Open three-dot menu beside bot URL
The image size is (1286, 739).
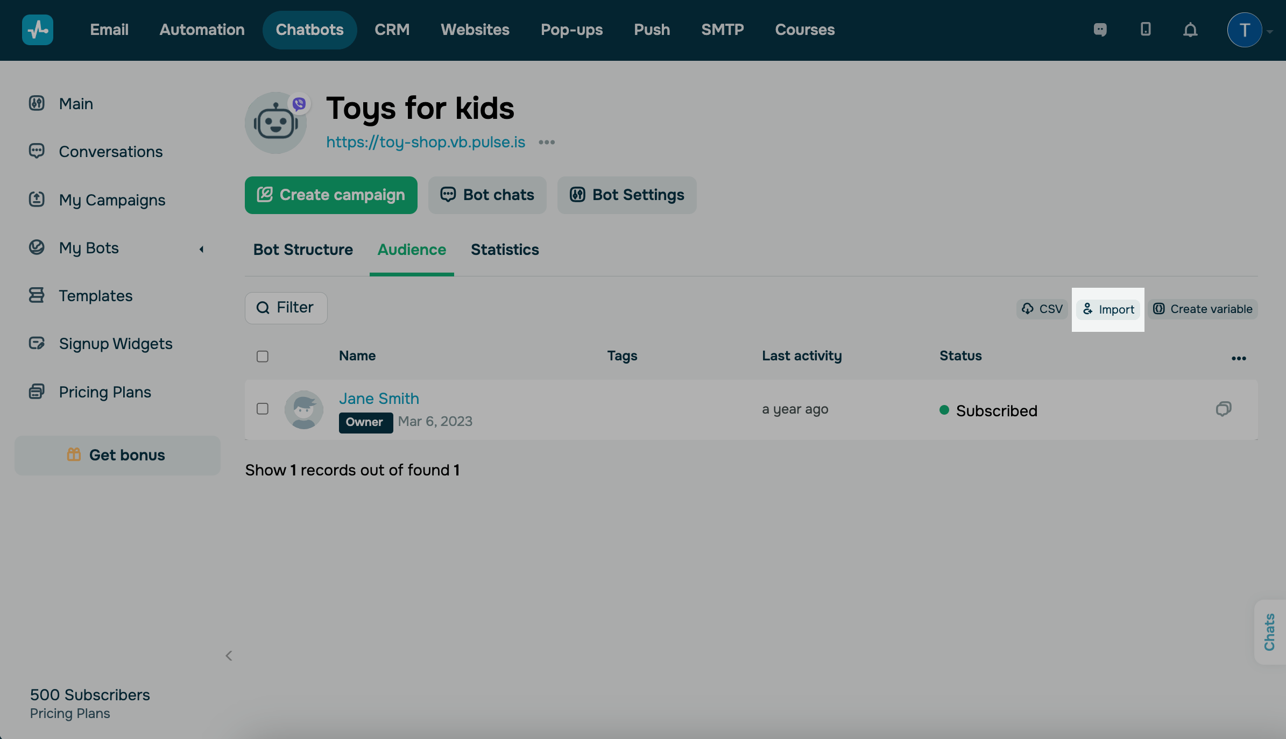(x=547, y=143)
